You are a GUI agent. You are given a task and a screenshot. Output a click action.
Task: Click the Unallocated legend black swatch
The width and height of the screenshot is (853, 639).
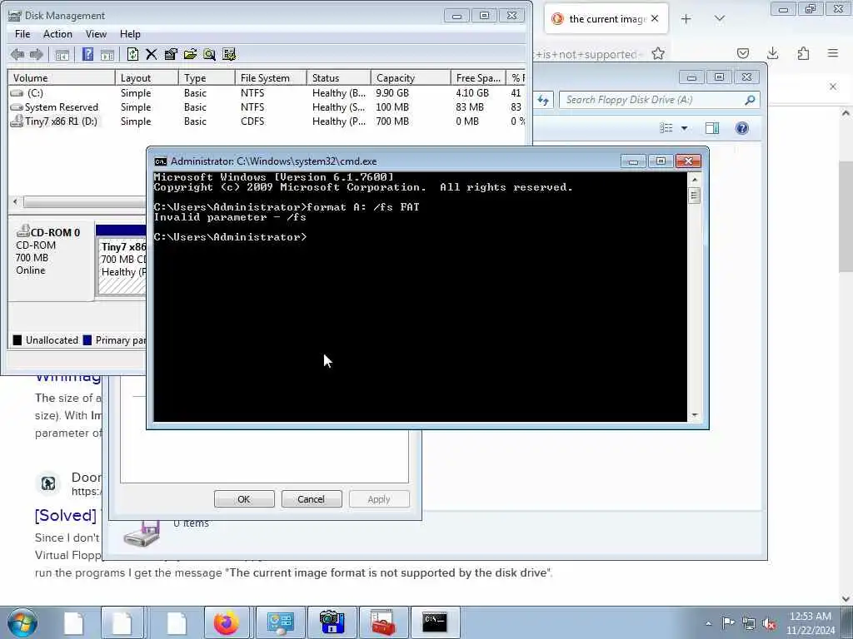pos(17,340)
